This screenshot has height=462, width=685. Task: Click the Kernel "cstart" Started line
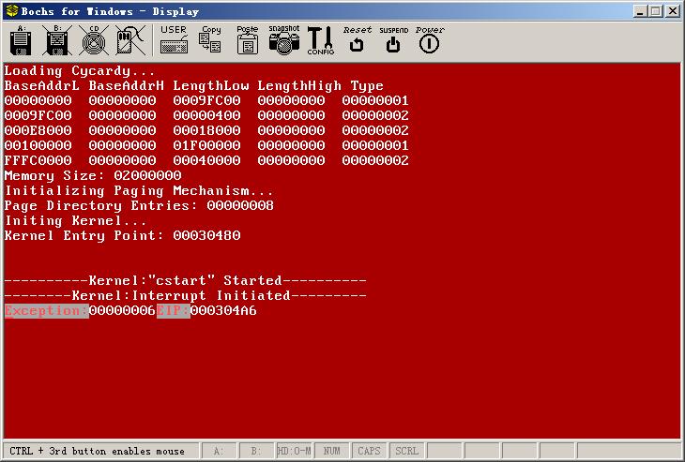tap(185, 280)
